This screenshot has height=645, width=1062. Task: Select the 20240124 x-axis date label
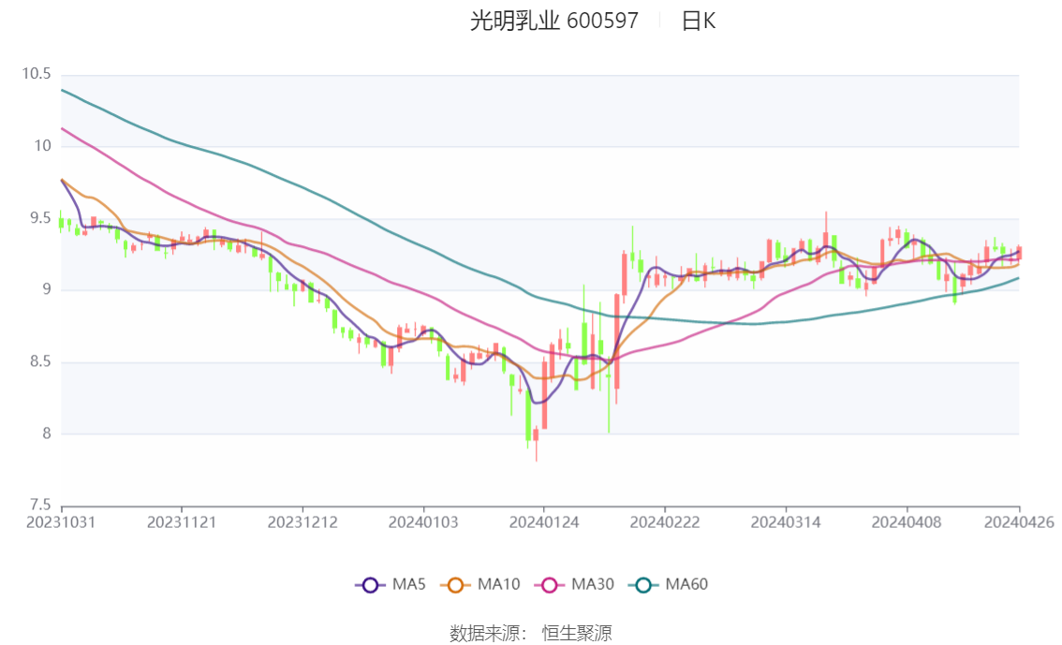(x=544, y=522)
